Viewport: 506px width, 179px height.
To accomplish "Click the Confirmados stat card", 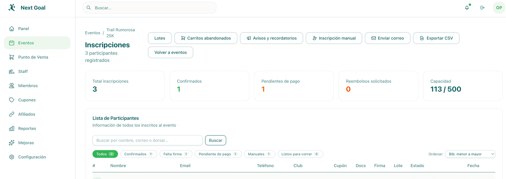I will (209, 86).
